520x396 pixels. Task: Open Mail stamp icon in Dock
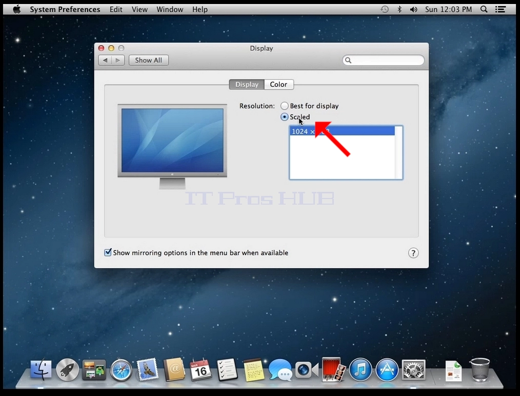point(147,369)
